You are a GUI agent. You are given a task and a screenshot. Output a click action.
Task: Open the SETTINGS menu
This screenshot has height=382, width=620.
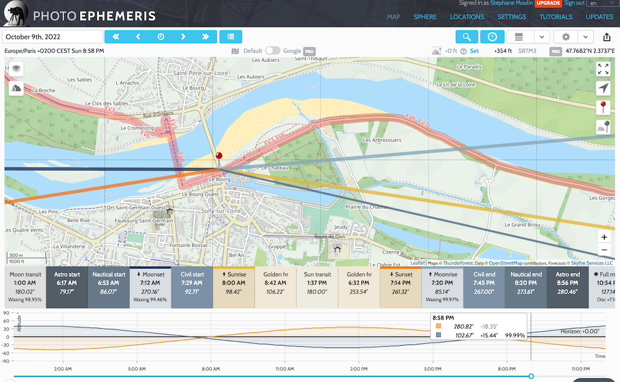tap(512, 16)
